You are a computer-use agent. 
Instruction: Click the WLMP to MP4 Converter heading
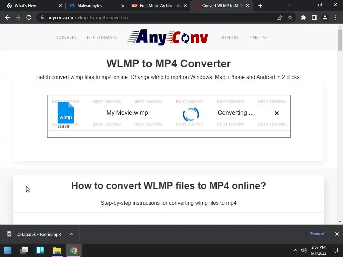tap(168, 64)
